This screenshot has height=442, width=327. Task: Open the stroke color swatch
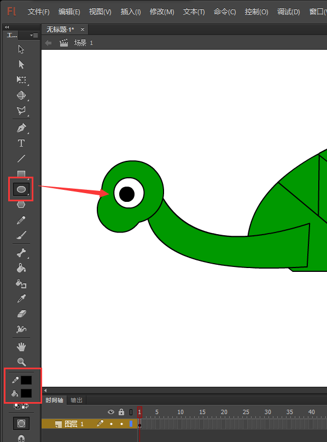tap(26, 380)
